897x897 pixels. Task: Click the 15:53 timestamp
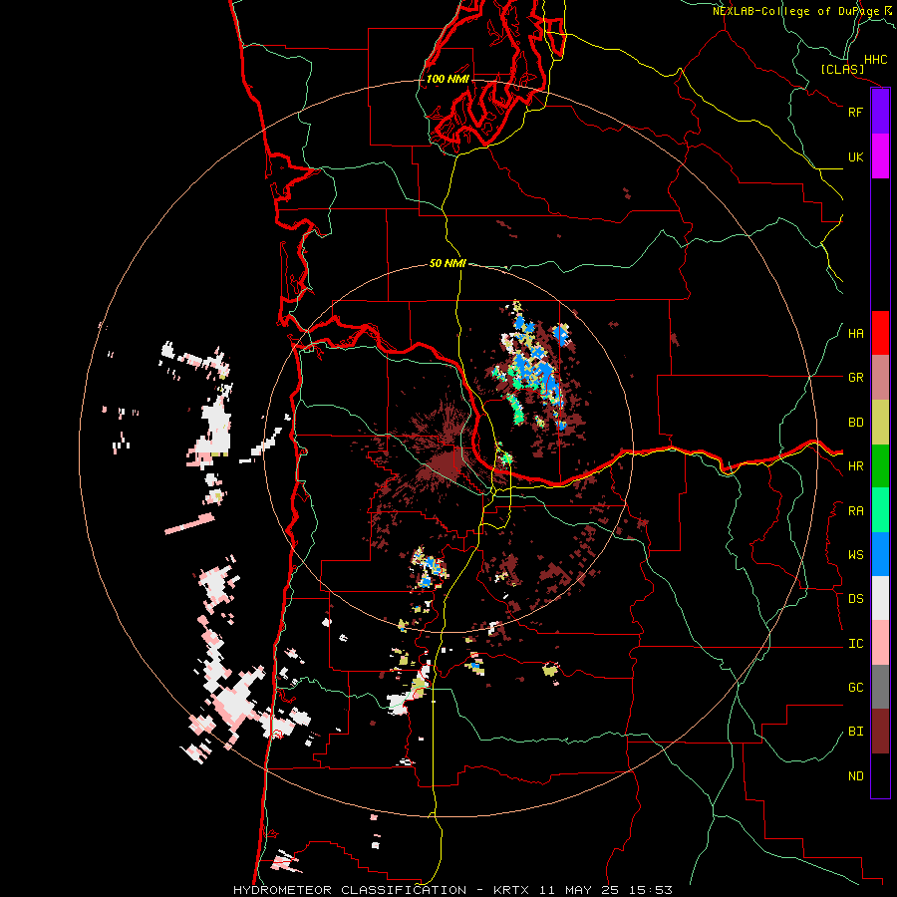click(653, 890)
